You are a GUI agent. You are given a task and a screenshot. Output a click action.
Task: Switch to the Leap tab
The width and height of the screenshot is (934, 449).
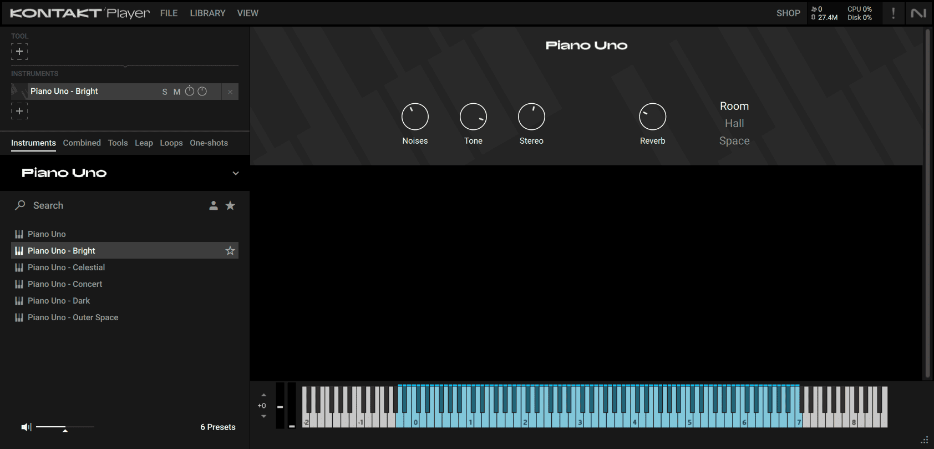[144, 143]
